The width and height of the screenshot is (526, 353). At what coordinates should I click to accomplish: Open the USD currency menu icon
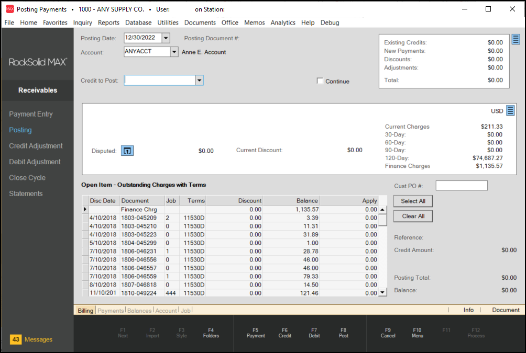(x=510, y=110)
